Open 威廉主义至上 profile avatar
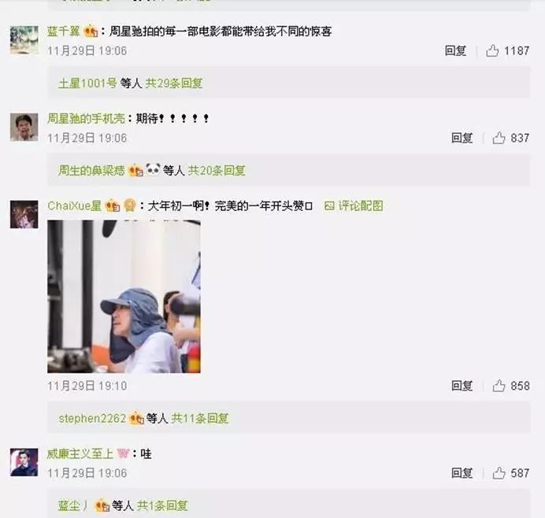The height and width of the screenshot is (518, 545). coord(24,462)
